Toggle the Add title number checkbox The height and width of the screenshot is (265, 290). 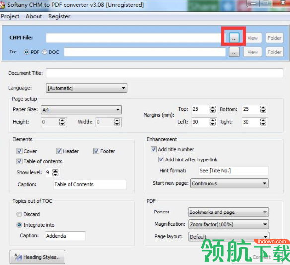click(x=154, y=149)
